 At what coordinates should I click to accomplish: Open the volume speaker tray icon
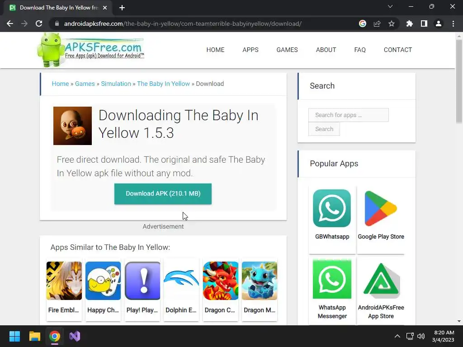point(421,336)
